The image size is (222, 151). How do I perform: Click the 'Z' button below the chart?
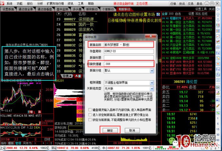point(51,143)
